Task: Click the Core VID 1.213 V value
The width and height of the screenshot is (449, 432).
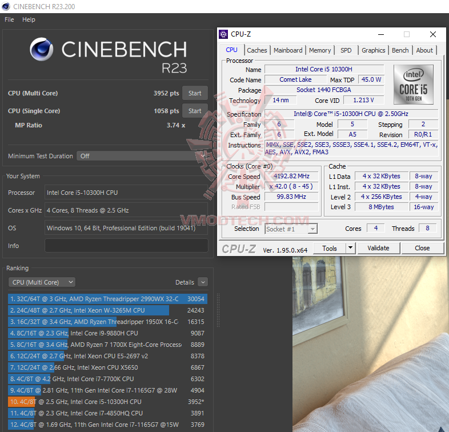Action: [363, 100]
